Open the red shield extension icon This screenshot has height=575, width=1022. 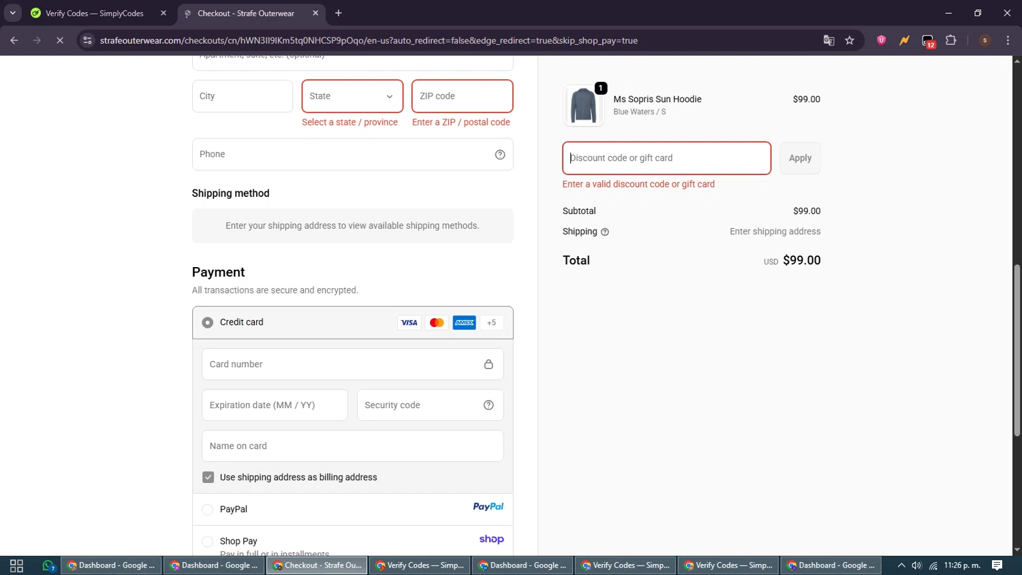pyautogui.click(x=882, y=40)
